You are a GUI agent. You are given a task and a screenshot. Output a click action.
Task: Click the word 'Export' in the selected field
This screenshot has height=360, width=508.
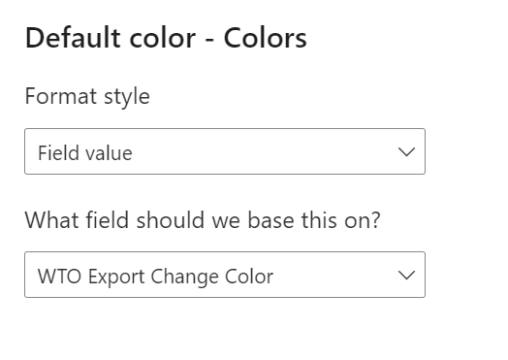coord(116,278)
